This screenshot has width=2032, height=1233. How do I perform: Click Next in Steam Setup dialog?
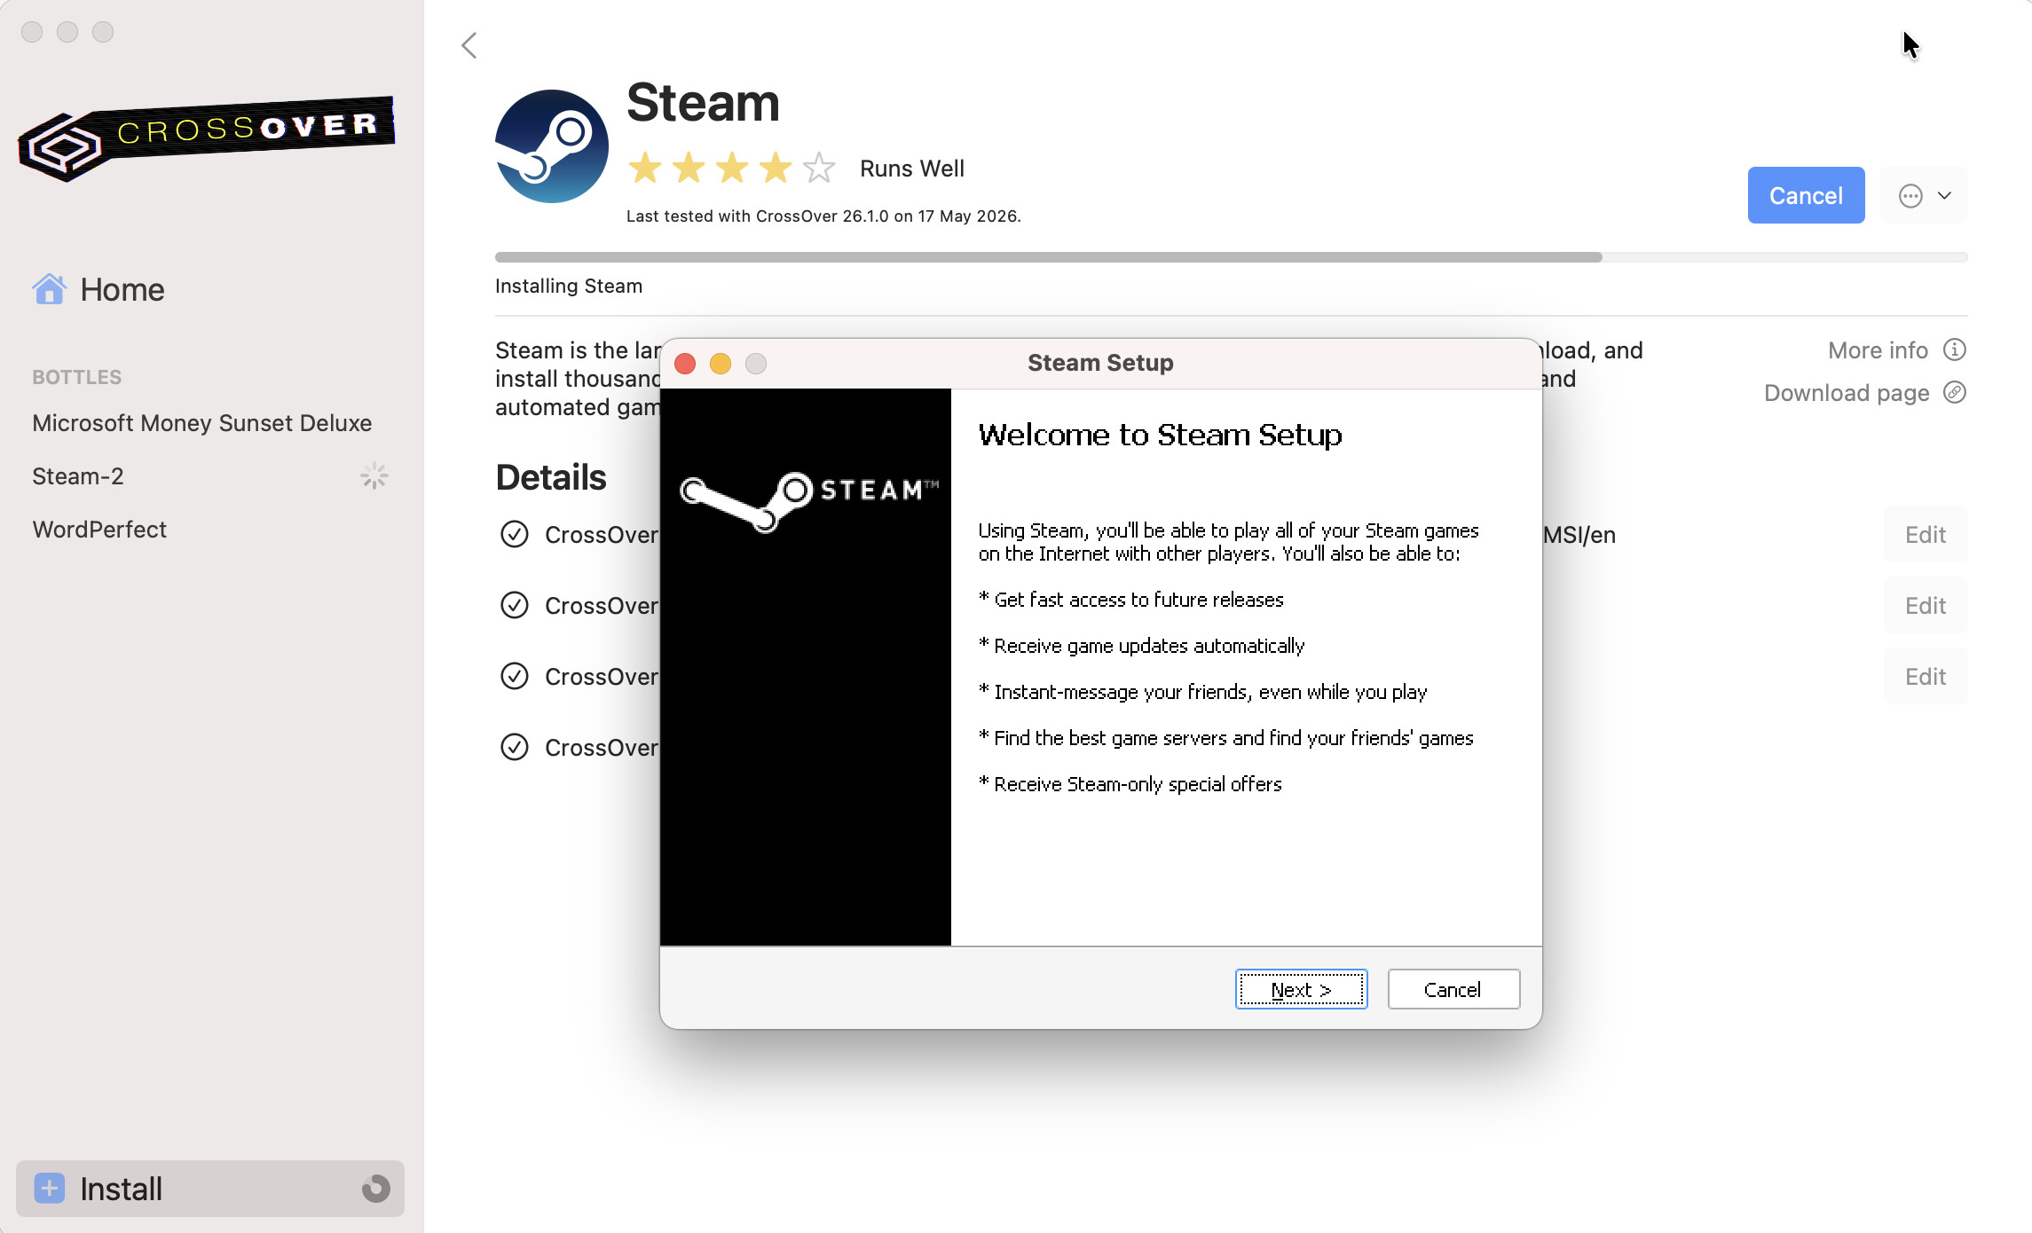[x=1301, y=989]
